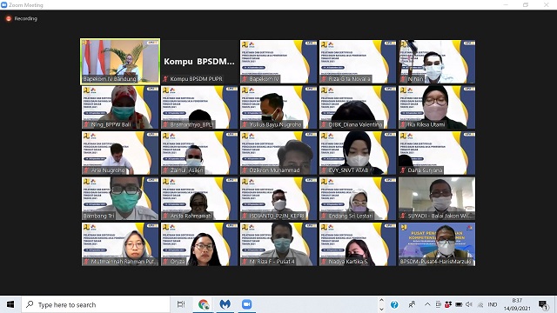
Task: Open the notification center icon
Action: 542,304
